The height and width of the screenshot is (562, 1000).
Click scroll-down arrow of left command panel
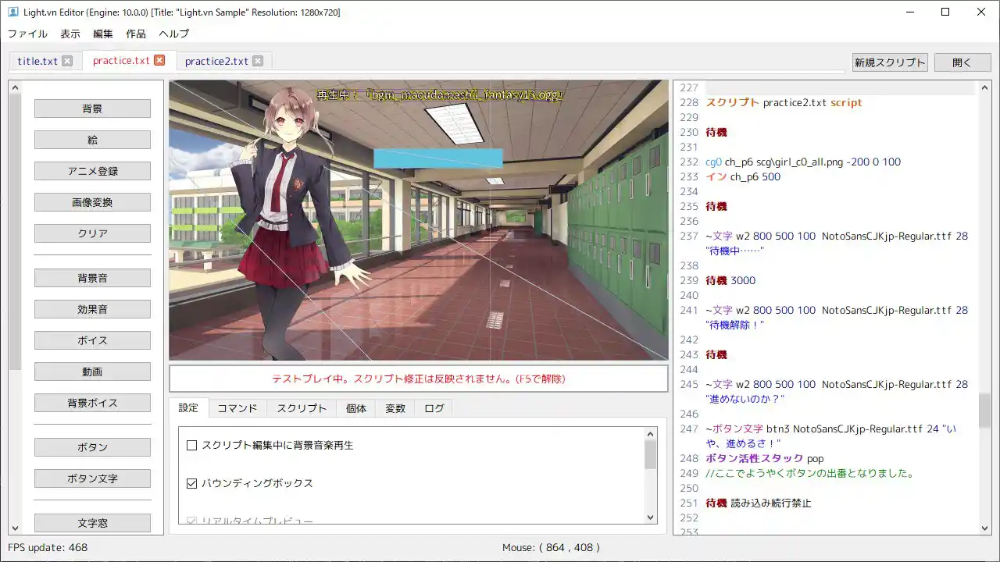click(15, 528)
